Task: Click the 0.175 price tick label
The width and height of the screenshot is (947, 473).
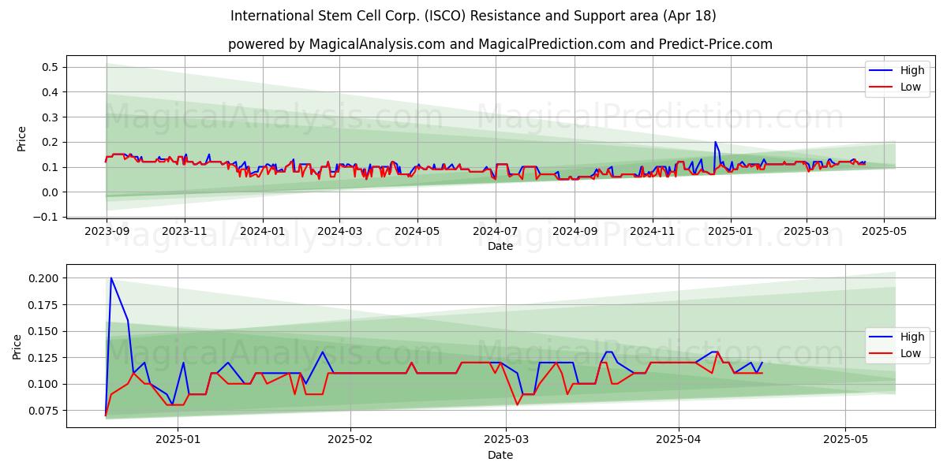Action: click(44, 304)
